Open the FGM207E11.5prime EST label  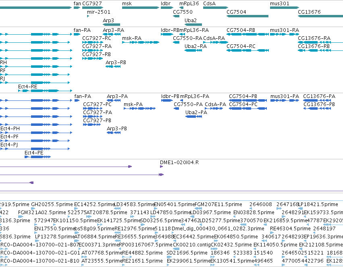click(218, 204)
